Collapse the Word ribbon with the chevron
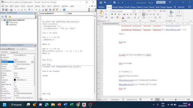Viewport: 193px width, 108px height. click(191, 21)
